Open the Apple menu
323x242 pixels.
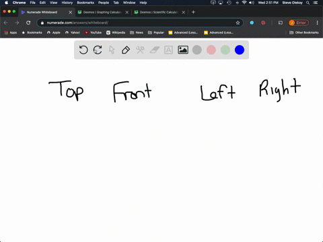[x=6, y=3]
